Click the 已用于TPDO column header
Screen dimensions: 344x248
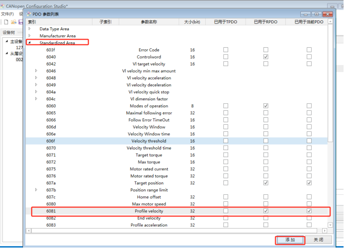tap(226, 22)
